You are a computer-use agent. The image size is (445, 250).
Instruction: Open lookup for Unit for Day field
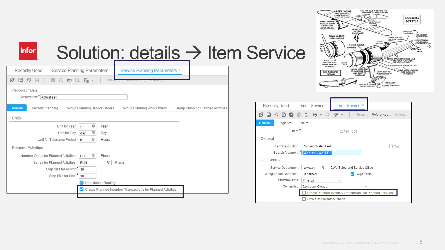click(x=94, y=133)
